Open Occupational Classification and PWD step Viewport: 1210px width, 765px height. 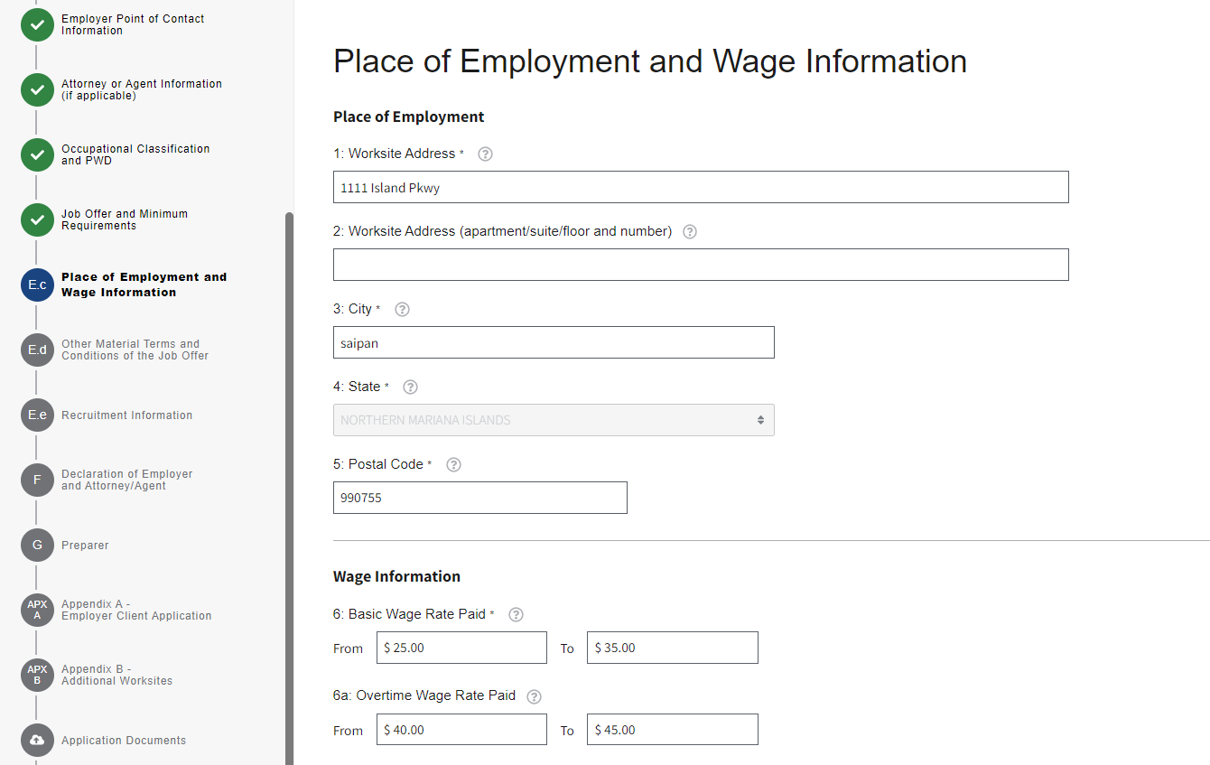(x=135, y=154)
